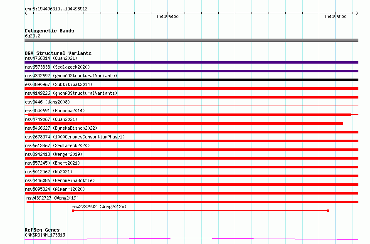The height and width of the screenshot is (244, 370).
Task: Click the red nsv5466627 variant bar
Action: click(191, 132)
